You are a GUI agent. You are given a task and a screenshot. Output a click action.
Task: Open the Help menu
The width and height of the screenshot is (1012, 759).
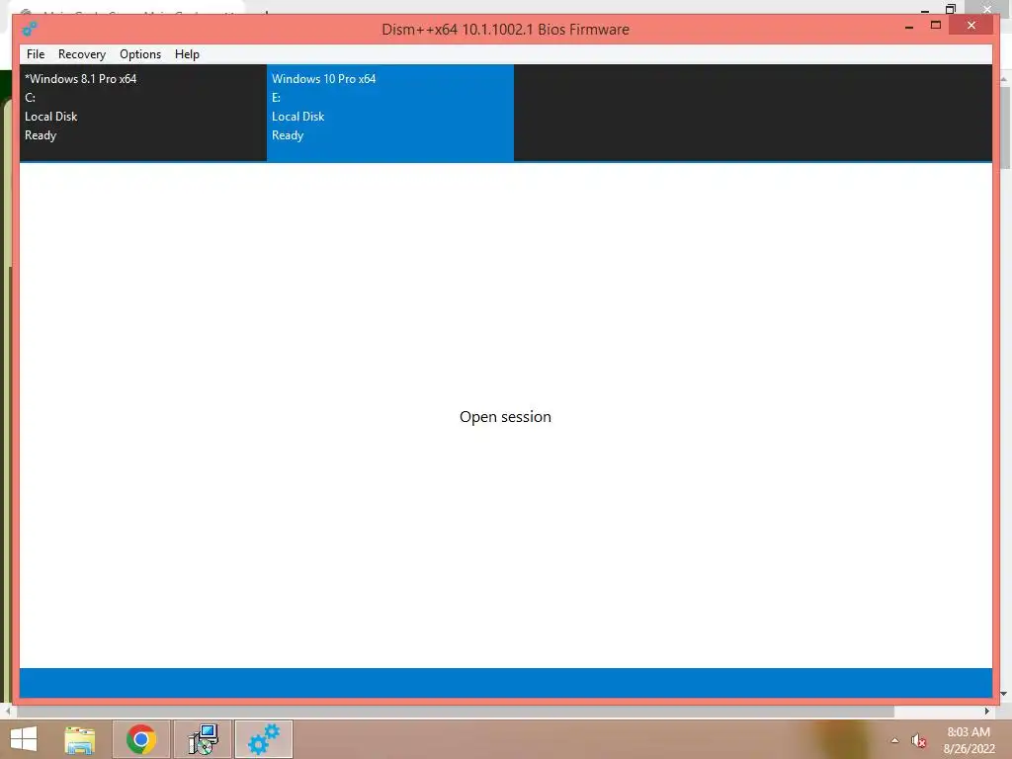(187, 54)
